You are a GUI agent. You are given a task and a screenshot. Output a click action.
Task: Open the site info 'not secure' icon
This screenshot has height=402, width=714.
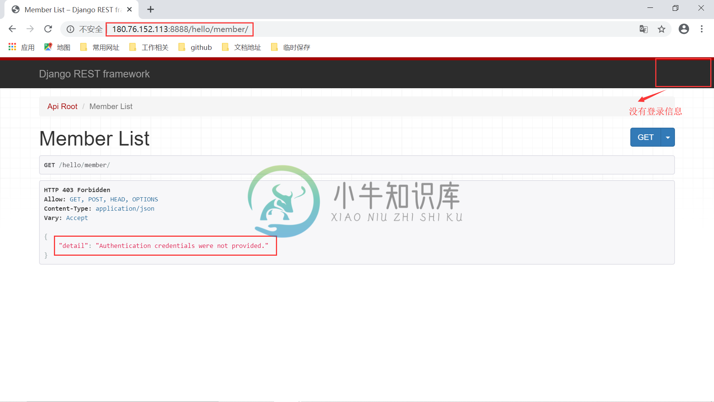70,29
